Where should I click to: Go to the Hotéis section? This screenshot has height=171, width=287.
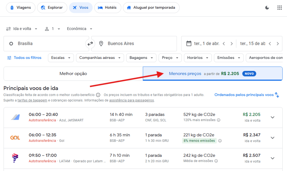[x=108, y=8]
